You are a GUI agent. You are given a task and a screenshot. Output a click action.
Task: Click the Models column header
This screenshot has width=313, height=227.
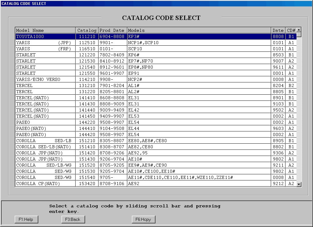[x=199, y=30]
